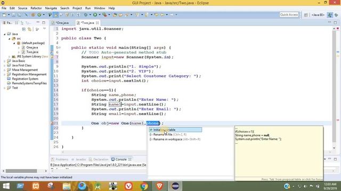Open XAMPP from the taskbar

click(x=36, y=186)
